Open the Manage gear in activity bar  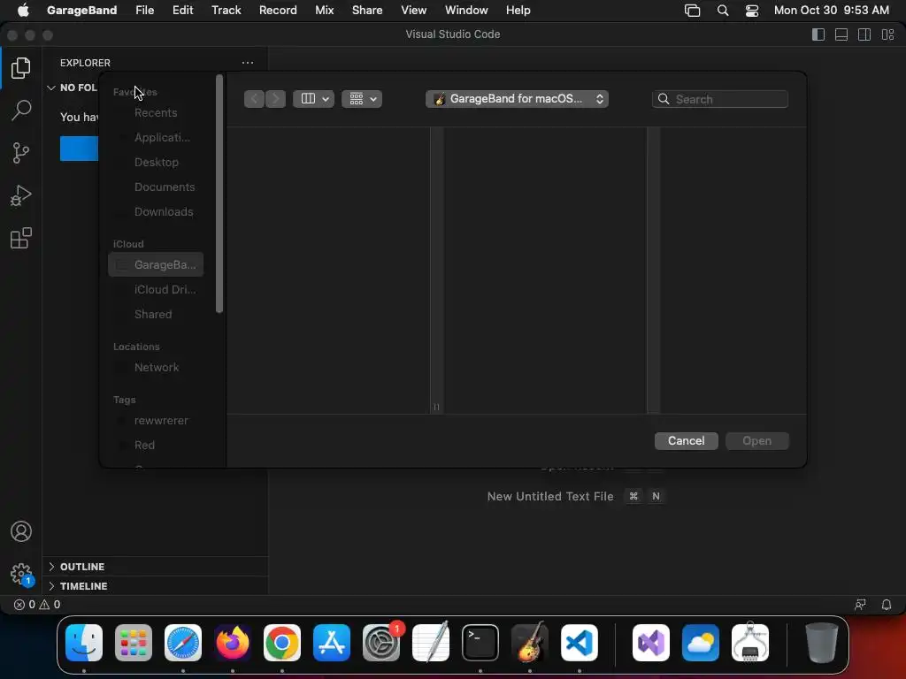pos(21,574)
